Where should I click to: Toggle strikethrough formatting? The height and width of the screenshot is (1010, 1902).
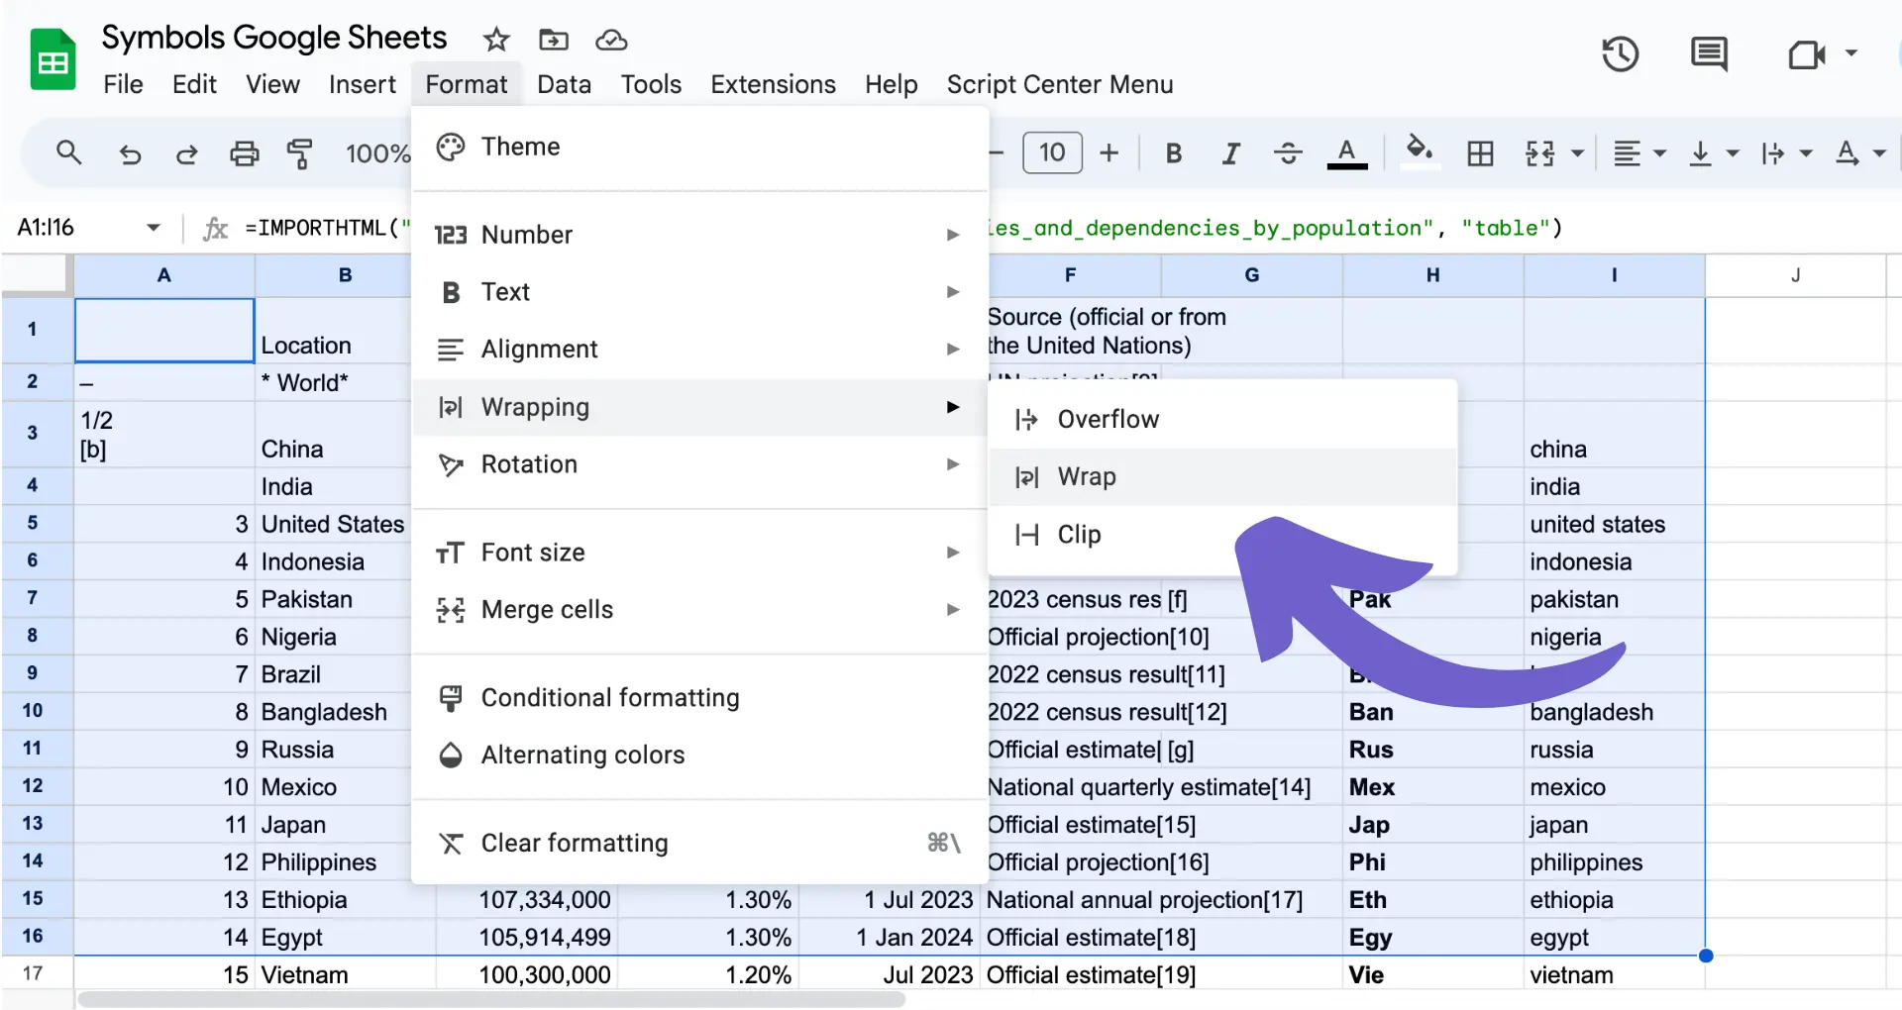tap(1288, 153)
